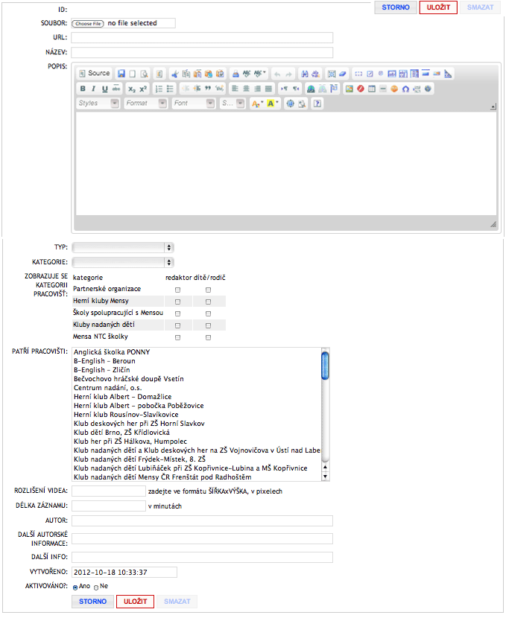Open the KATEGORIE dropdown
Image resolution: width=506 pixels, height=618 pixels.
(123, 262)
